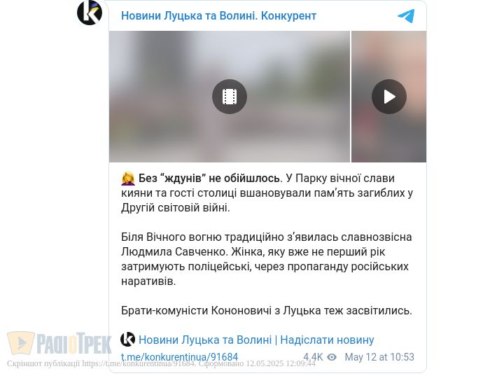Select the bold text 'Без "ждунів" не обійшлось'
Screen dimensions: 504x376
pos(209,178)
